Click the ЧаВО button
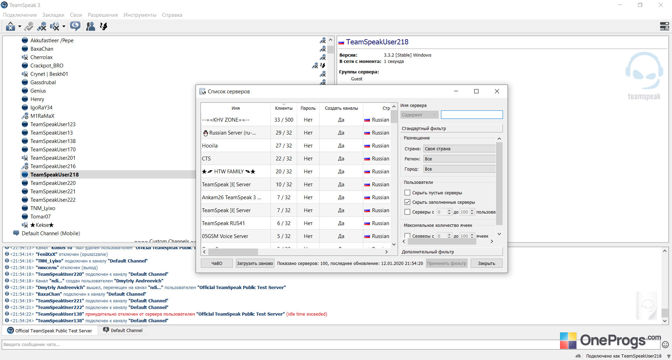Image resolution: width=672 pixels, height=360 pixels. 217,263
